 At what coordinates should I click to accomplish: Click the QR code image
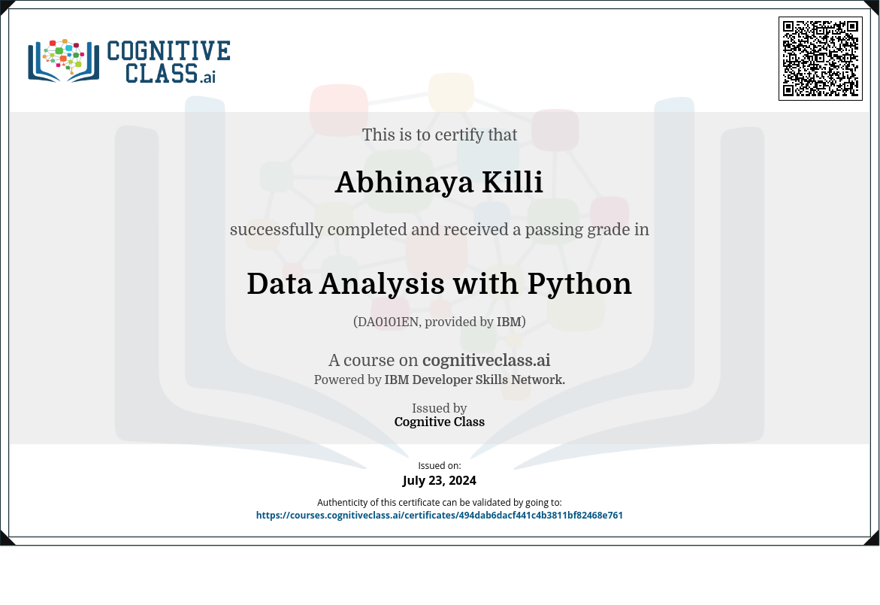820,59
